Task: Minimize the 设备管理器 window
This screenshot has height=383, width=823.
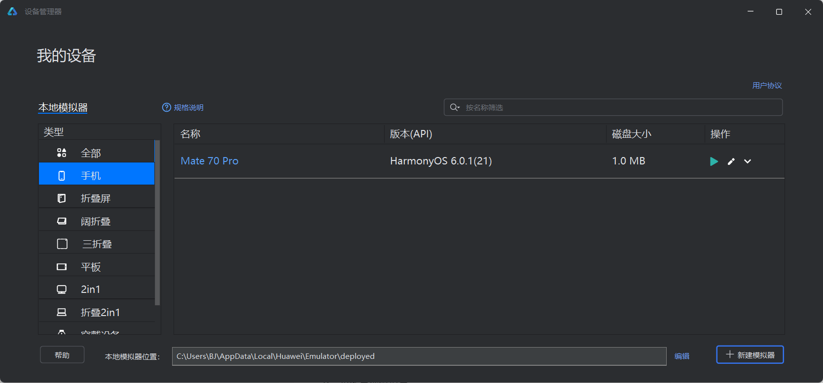Action: [x=751, y=11]
